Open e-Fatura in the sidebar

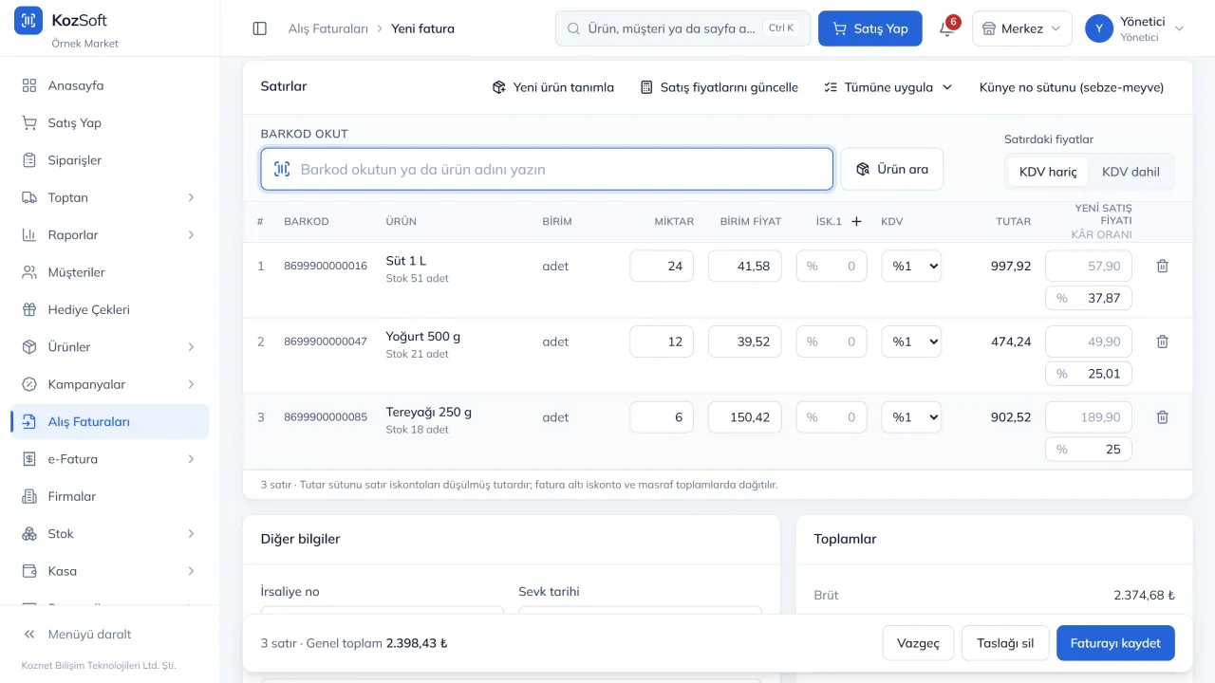coord(109,459)
